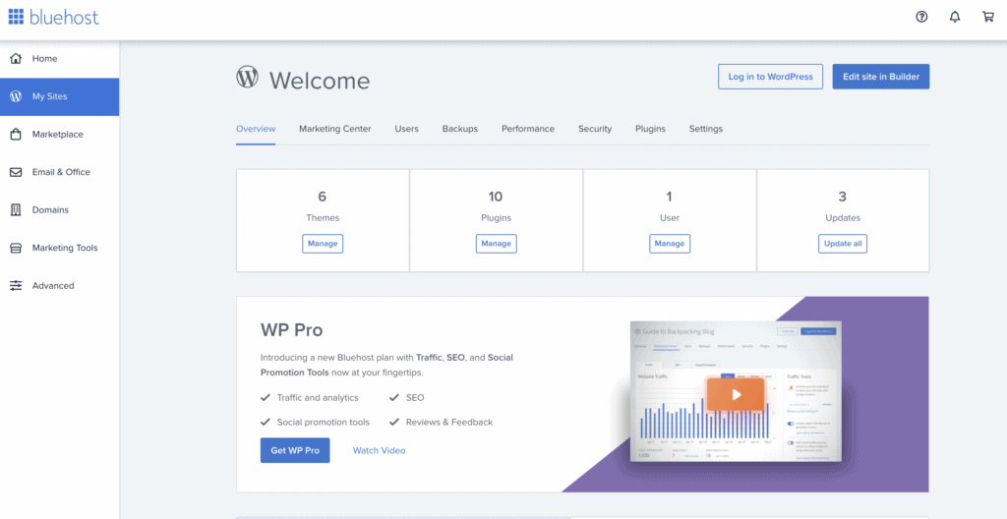
Task: Click the Bluehost grid logo icon
Action: click(x=16, y=17)
